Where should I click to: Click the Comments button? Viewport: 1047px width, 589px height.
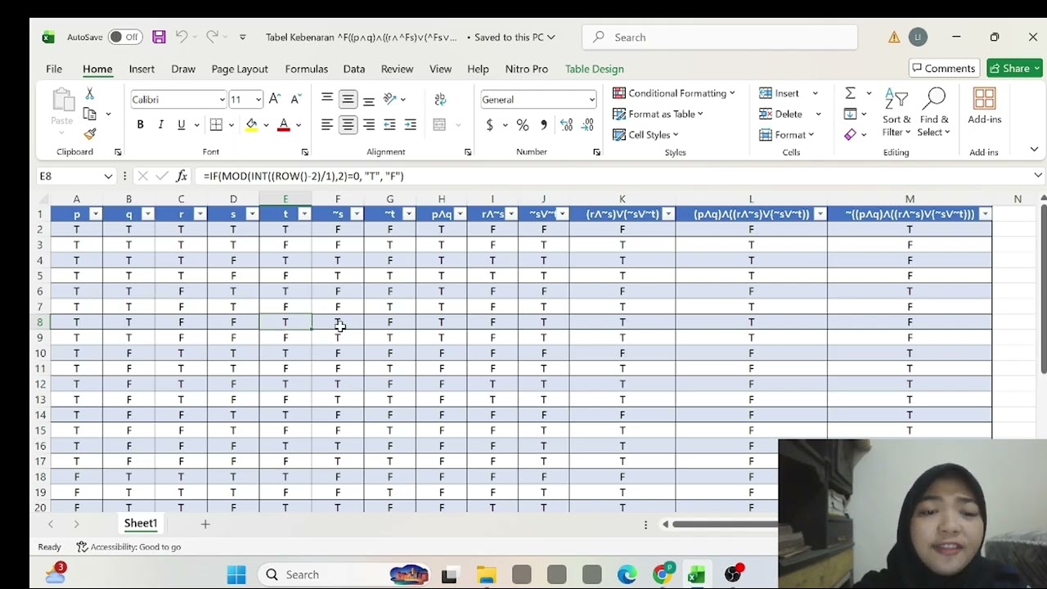pyautogui.click(x=944, y=68)
